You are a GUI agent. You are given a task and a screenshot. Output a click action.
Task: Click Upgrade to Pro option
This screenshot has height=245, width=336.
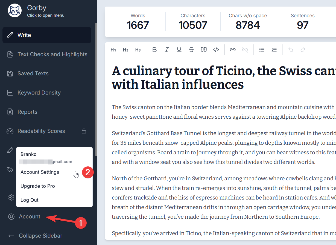(38, 186)
